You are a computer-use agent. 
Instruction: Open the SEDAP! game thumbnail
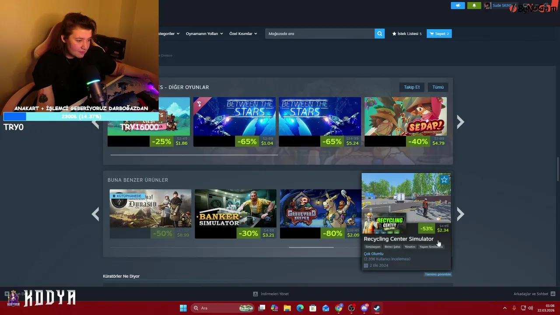click(406, 116)
